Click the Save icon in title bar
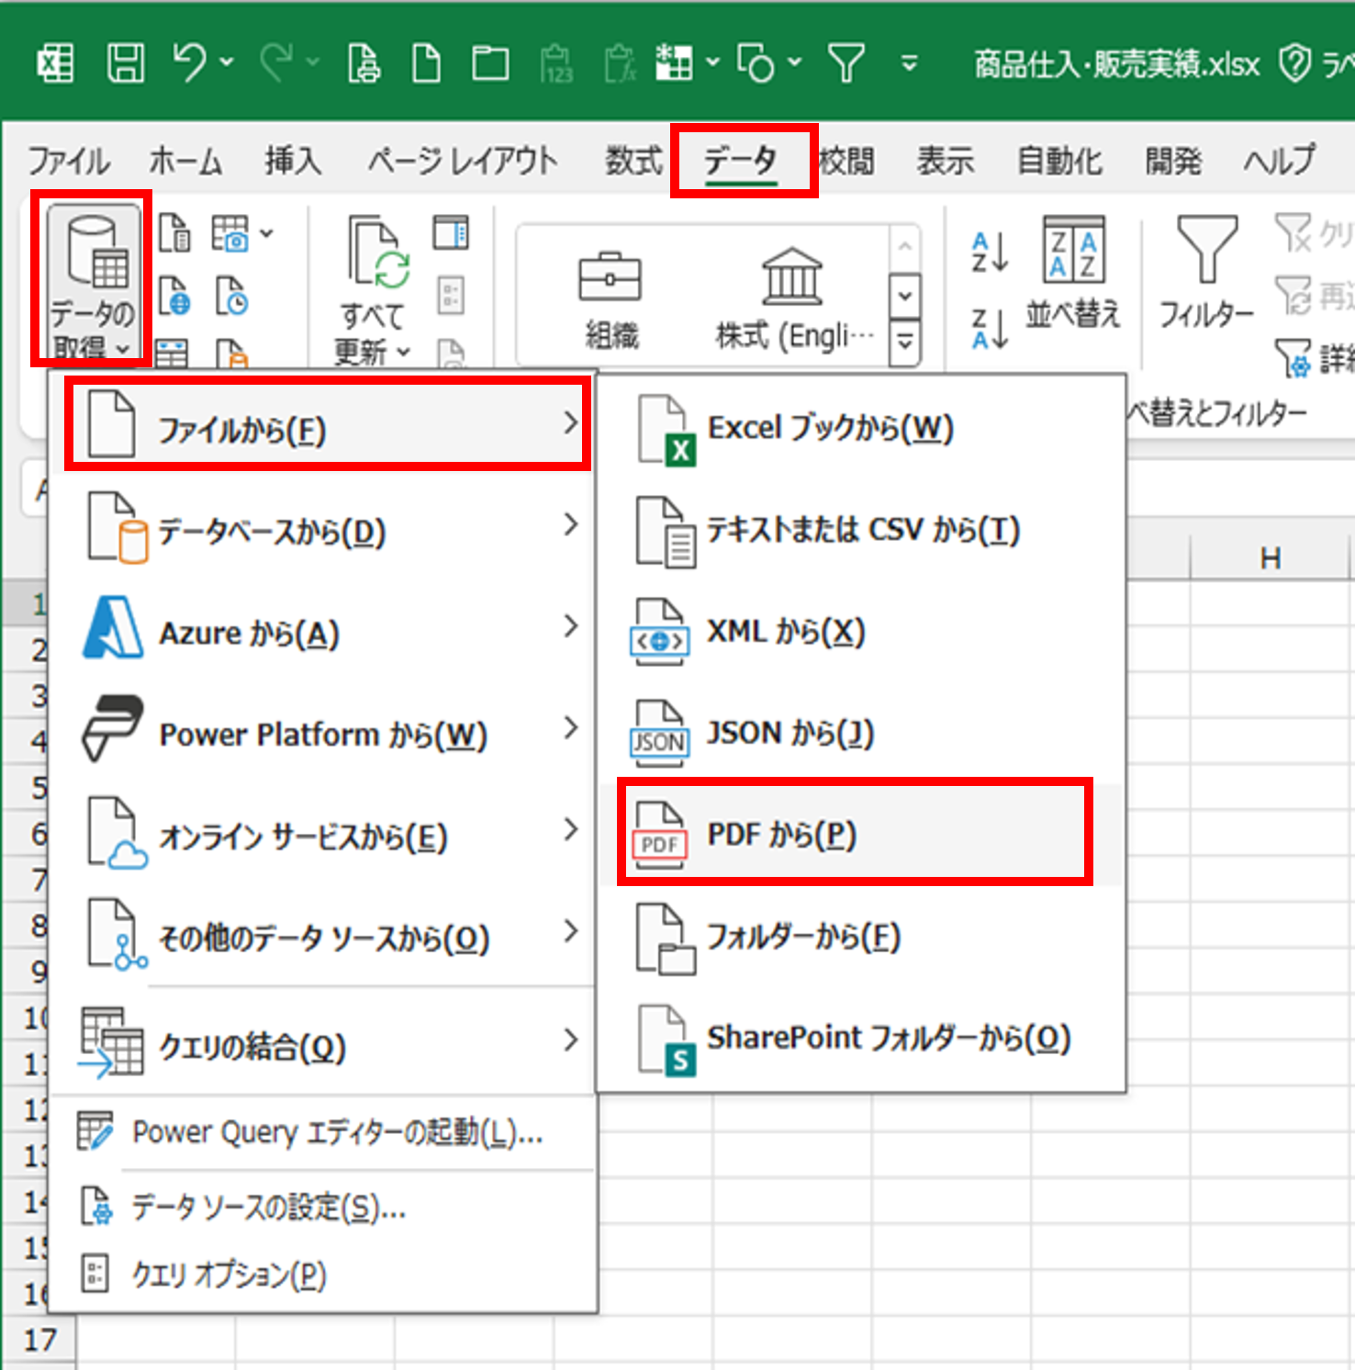The image size is (1355, 1370). [x=126, y=63]
